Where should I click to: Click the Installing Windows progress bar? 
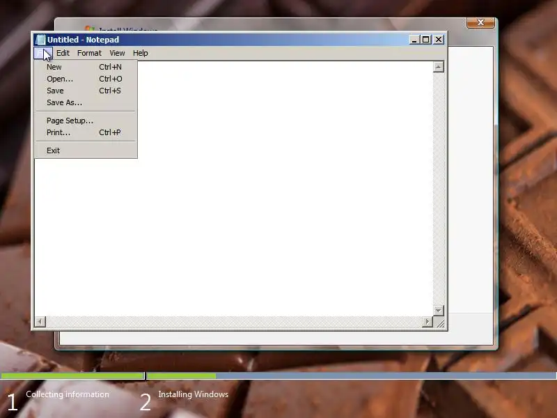click(x=352, y=376)
